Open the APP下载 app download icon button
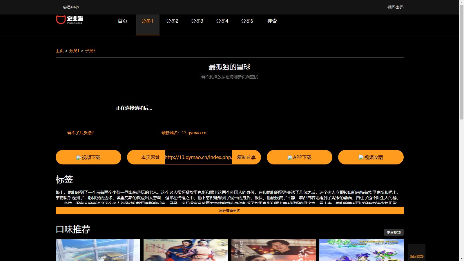 pos(299,157)
